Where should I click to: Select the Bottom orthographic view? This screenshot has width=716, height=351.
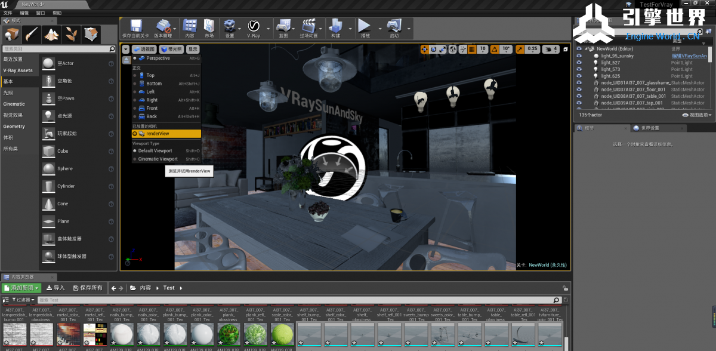[x=166, y=84]
